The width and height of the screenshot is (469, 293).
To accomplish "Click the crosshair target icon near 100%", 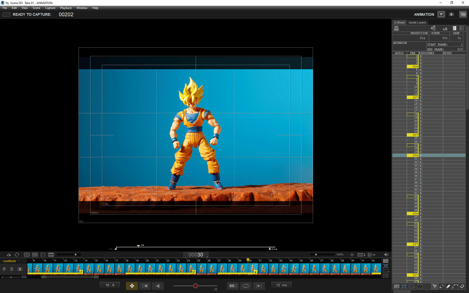I will tap(352, 255).
